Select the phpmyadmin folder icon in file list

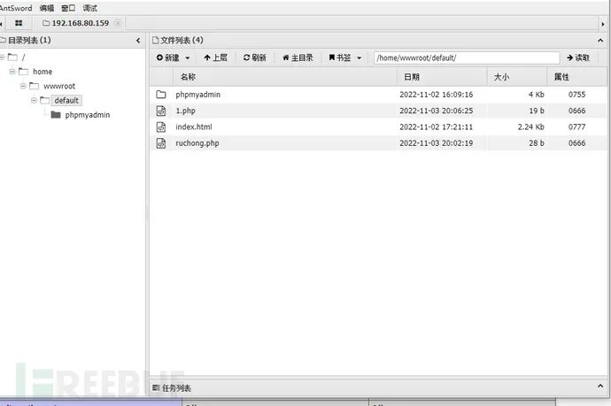click(x=161, y=94)
